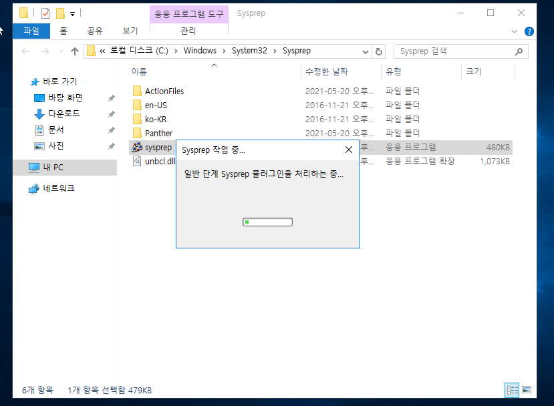The height and width of the screenshot is (406, 554).
Task: Click 바로 가기 in navigation pane
Action: (x=59, y=81)
